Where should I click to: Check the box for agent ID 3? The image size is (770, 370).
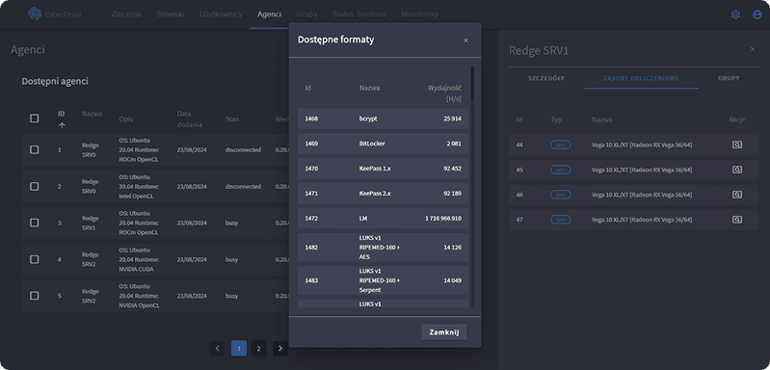pyautogui.click(x=35, y=223)
